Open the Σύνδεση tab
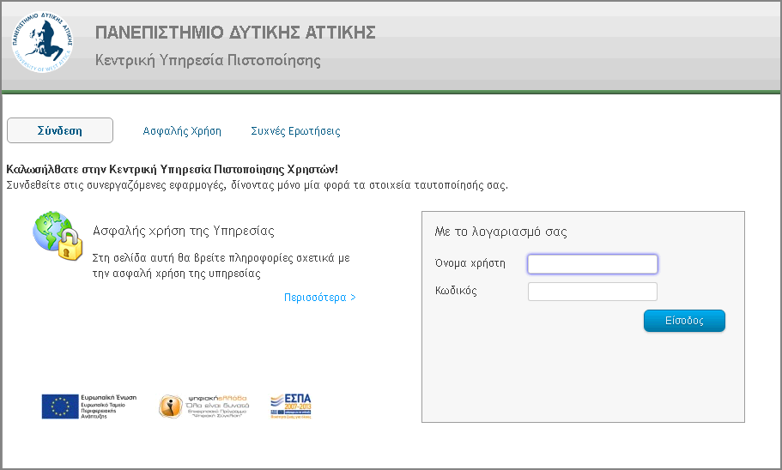 (60, 130)
